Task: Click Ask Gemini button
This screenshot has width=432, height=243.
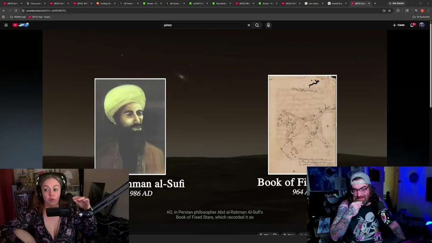Action: (x=396, y=3)
